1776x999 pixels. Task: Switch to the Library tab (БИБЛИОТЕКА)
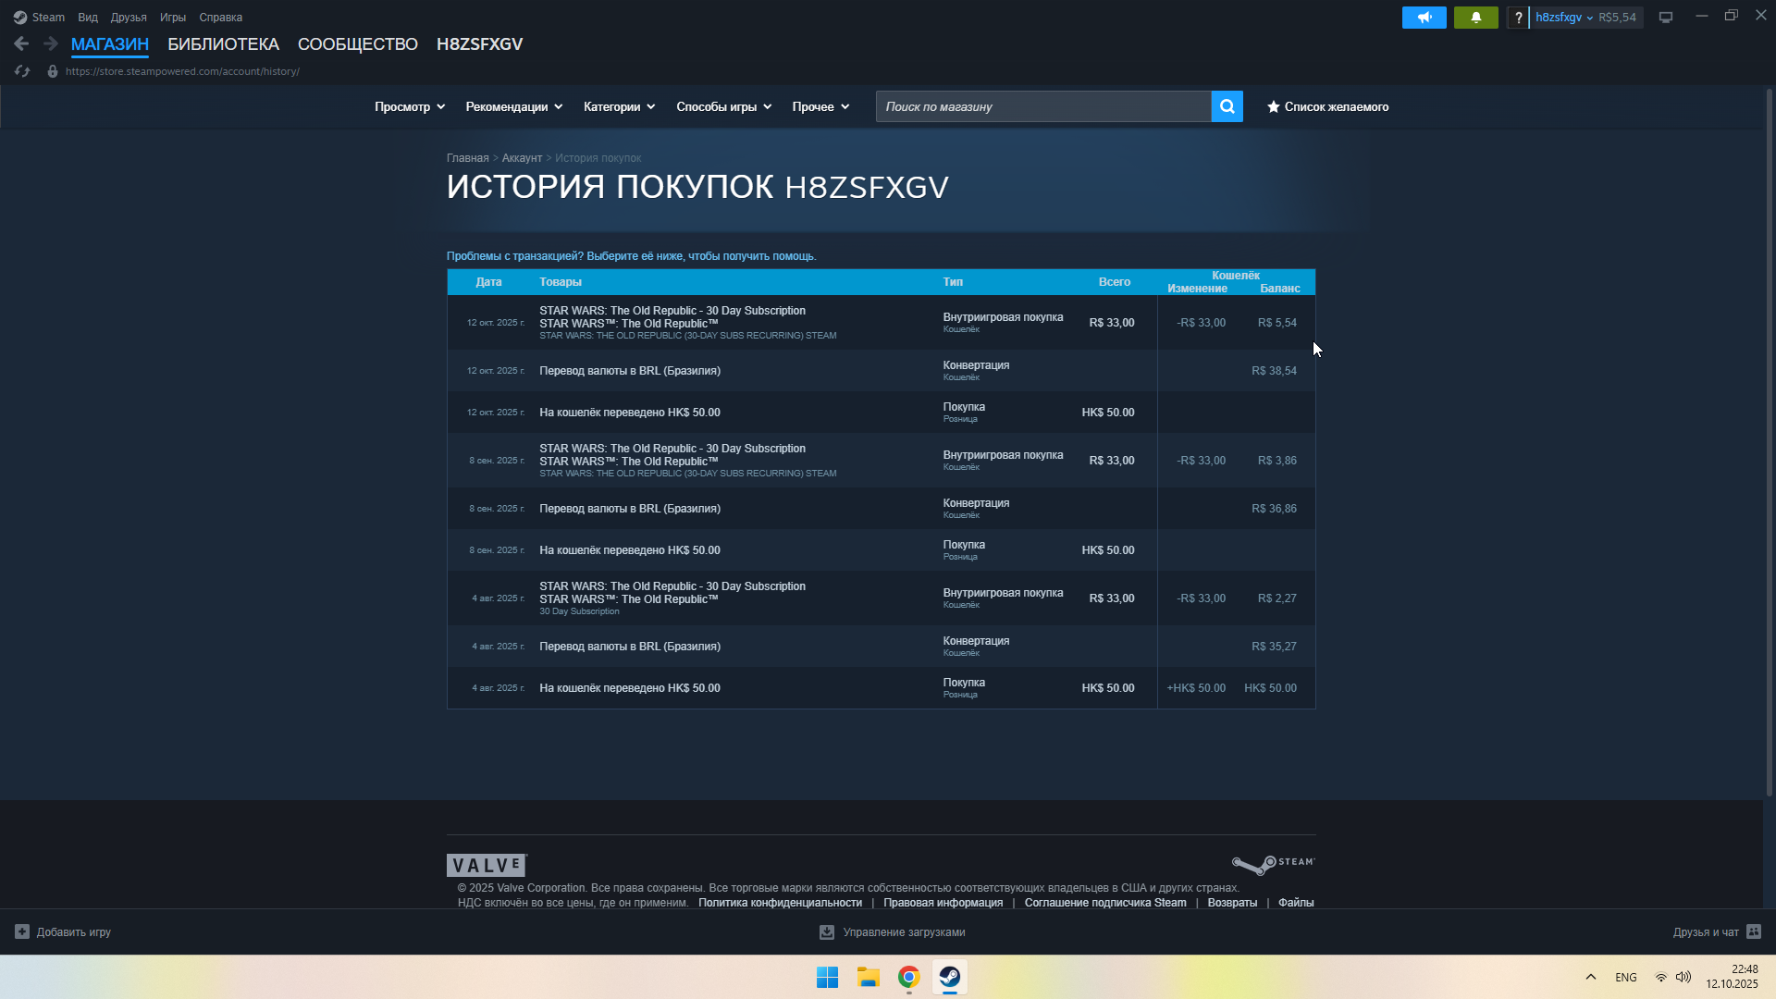[223, 43]
